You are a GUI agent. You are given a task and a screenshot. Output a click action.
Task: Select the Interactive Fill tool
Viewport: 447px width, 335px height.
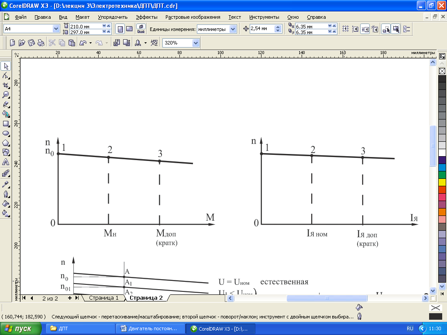[6, 213]
